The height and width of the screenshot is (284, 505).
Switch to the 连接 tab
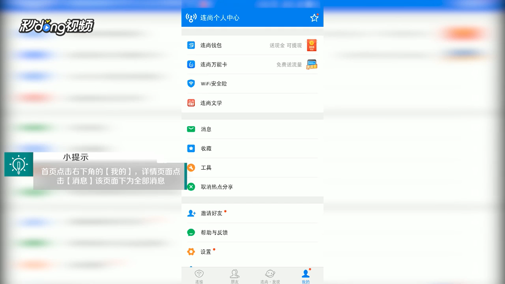(199, 275)
